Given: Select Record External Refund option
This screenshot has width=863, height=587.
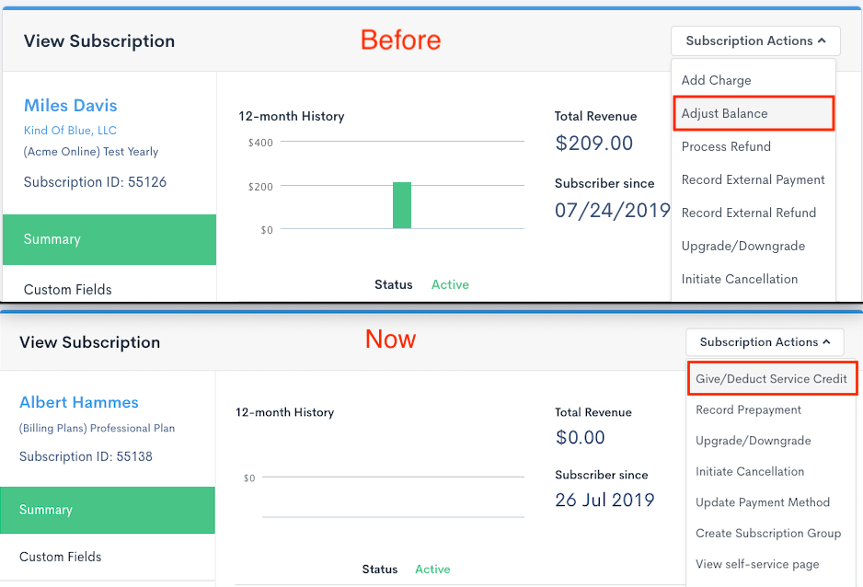Looking at the screenshot, I should pos(748,213).
